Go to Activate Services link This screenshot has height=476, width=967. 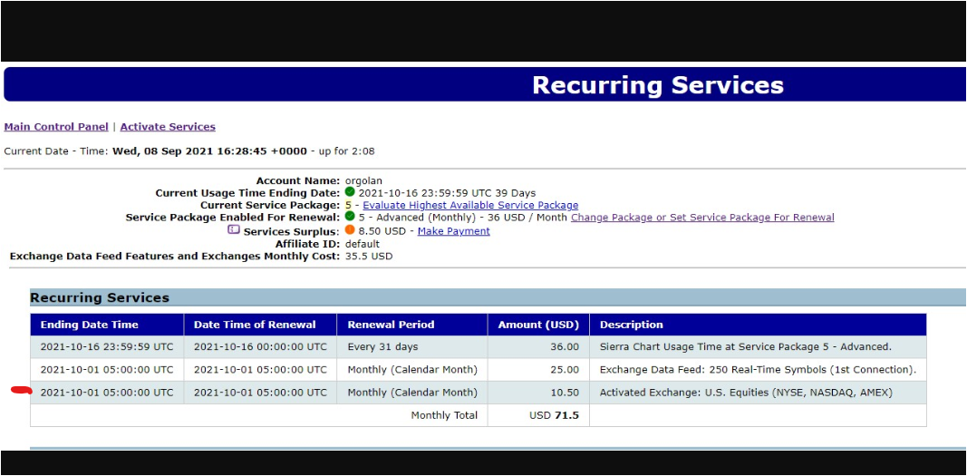pos(168,127)
